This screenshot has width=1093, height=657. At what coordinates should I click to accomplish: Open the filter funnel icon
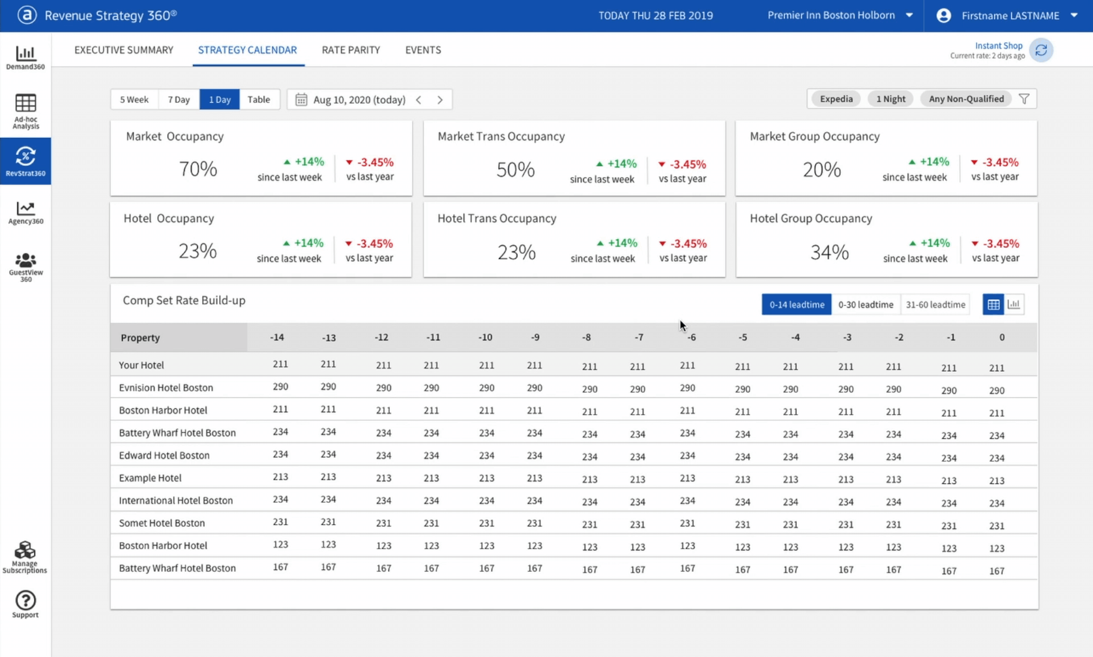[x=1024, y=99]
